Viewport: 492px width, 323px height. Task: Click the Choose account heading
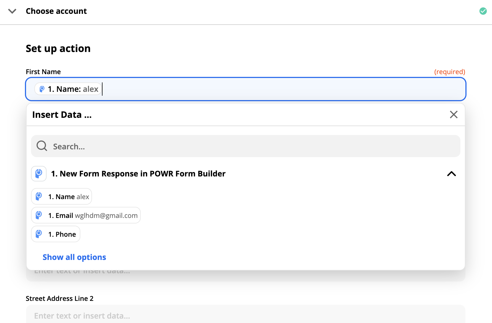click(56, 11)
